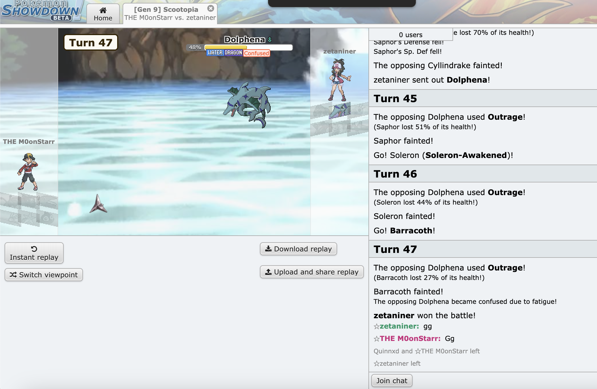Click 'zetaniner won the battle!' text
Viewport: 597px width, 389px height.
point(424,315)
